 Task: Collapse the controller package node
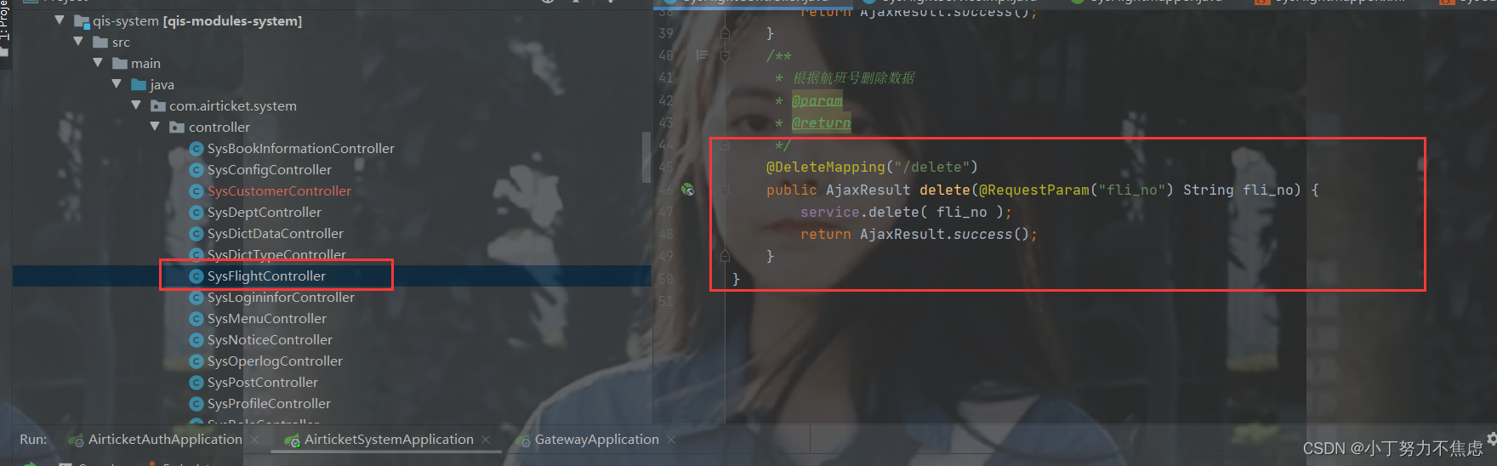click(155, 127)
